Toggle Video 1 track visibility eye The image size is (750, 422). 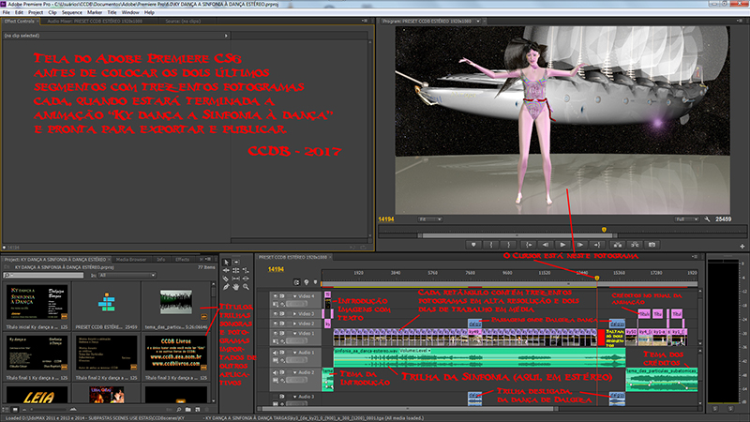[275, 333]
